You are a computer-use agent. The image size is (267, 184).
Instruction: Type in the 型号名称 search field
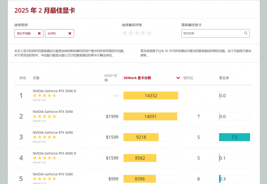point(212,33)
